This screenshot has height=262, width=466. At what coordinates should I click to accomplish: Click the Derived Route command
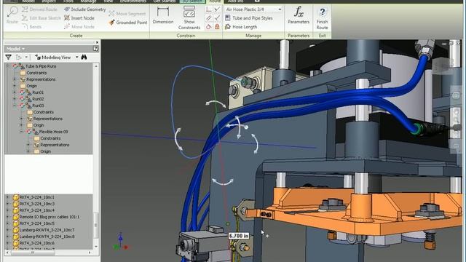[39, 9]
